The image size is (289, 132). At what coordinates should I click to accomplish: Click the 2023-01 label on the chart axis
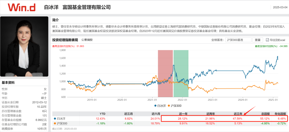[213, 100]
